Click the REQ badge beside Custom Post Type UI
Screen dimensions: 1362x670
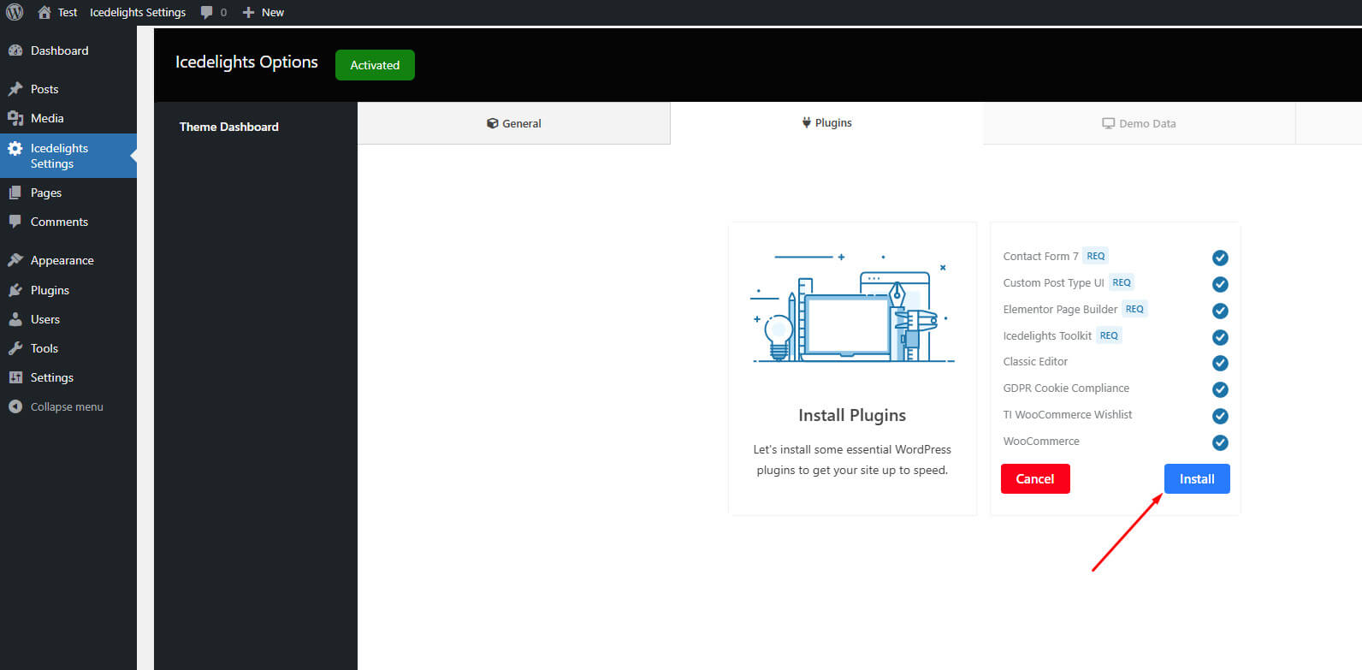[1122, 282]
